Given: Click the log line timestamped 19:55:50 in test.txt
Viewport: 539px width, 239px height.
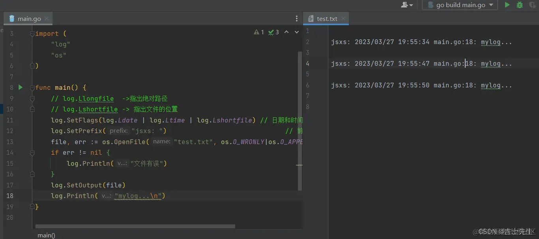Looking at the screenshot, I should coord(421,85).
